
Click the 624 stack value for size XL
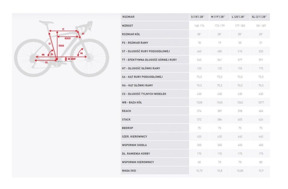click(x=261, y=120)
